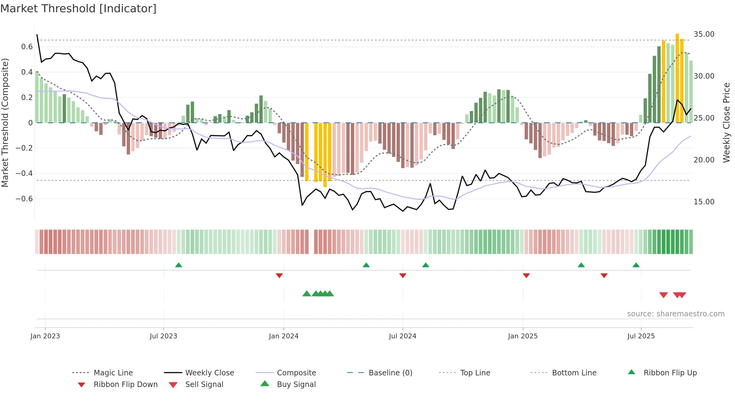735x413 pixels.
Task: Click the leftmost Buy Signal marker in early 2024
Action: (307, 294)
